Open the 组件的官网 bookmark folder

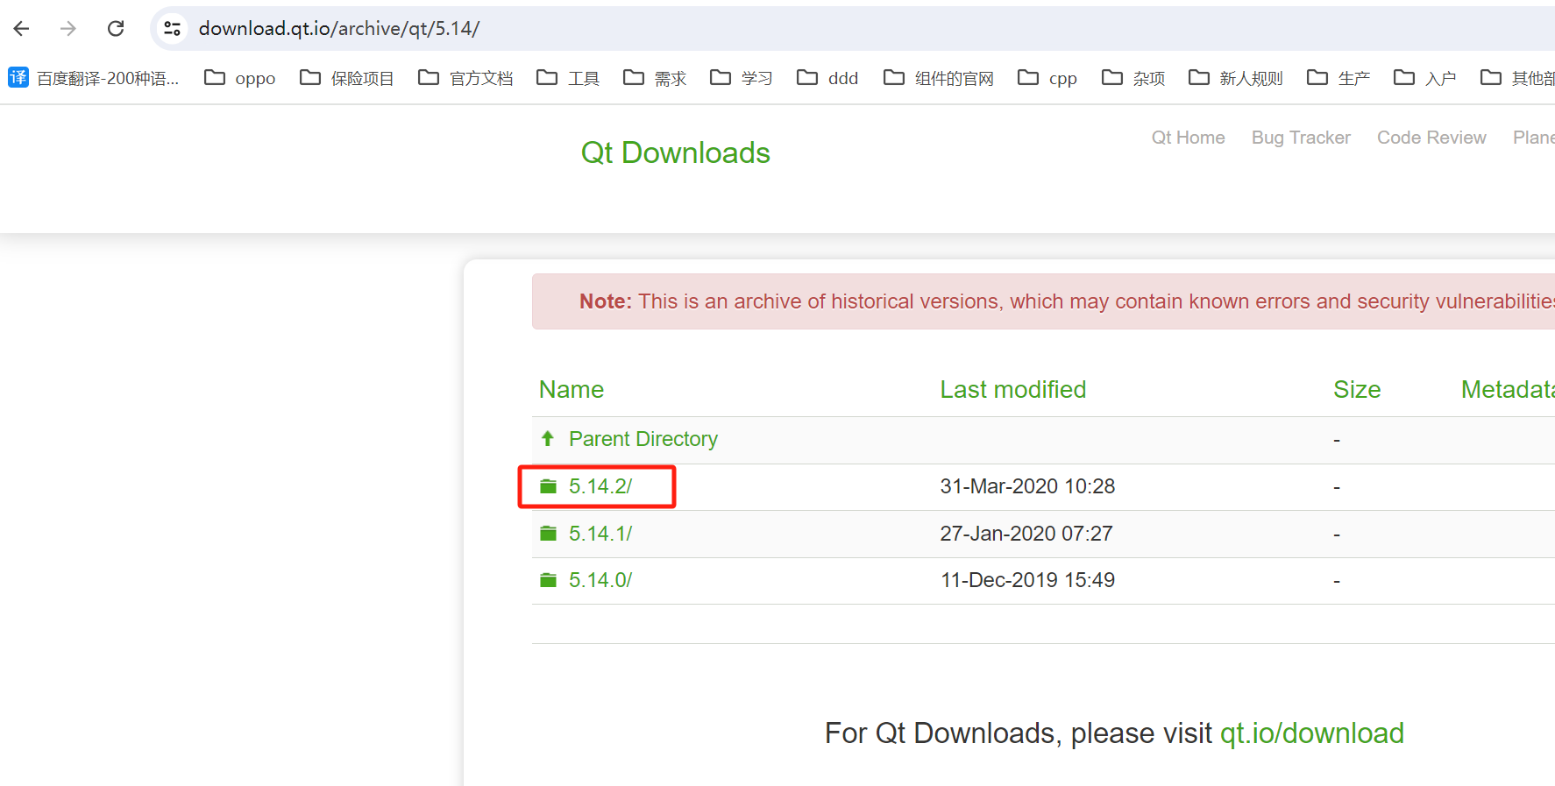click(x=939, y=78)
